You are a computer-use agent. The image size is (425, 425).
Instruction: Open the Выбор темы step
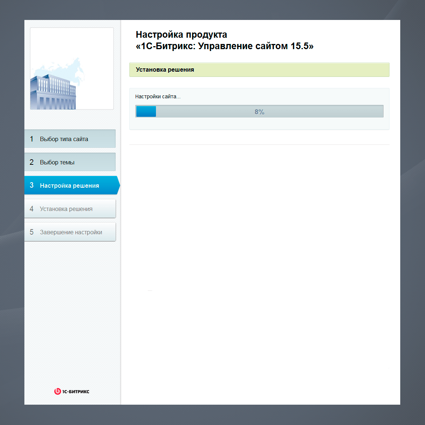[57, 162]
